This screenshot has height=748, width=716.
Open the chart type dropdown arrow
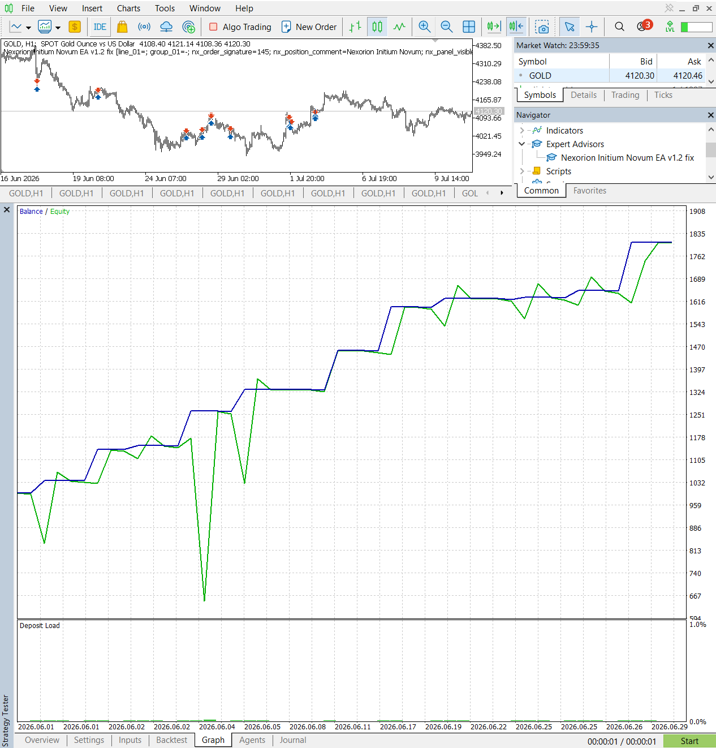click(x=28, y=27)
